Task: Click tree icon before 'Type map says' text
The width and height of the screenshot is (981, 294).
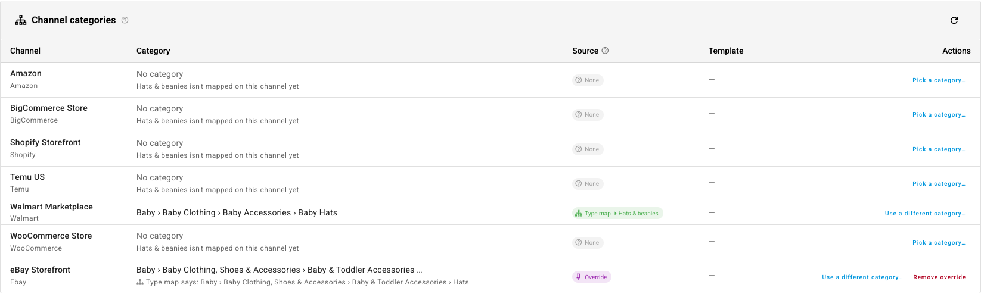Action: pyautogui.click(x=140, y=282)
